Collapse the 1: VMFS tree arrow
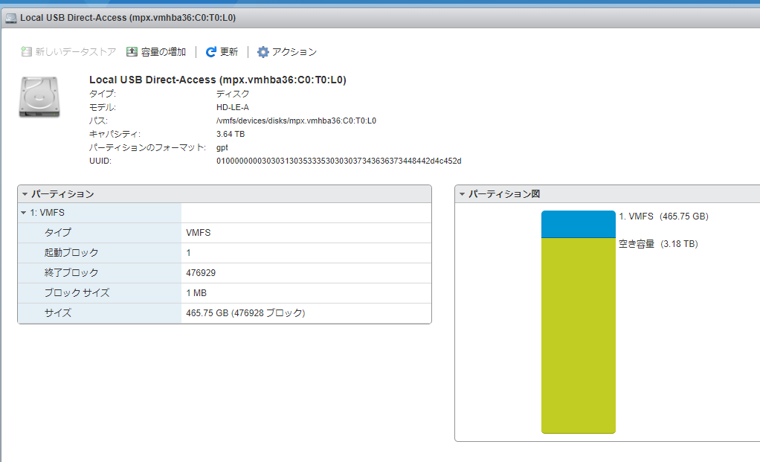This screenshot has width=760, height=462. coord(23,213)
